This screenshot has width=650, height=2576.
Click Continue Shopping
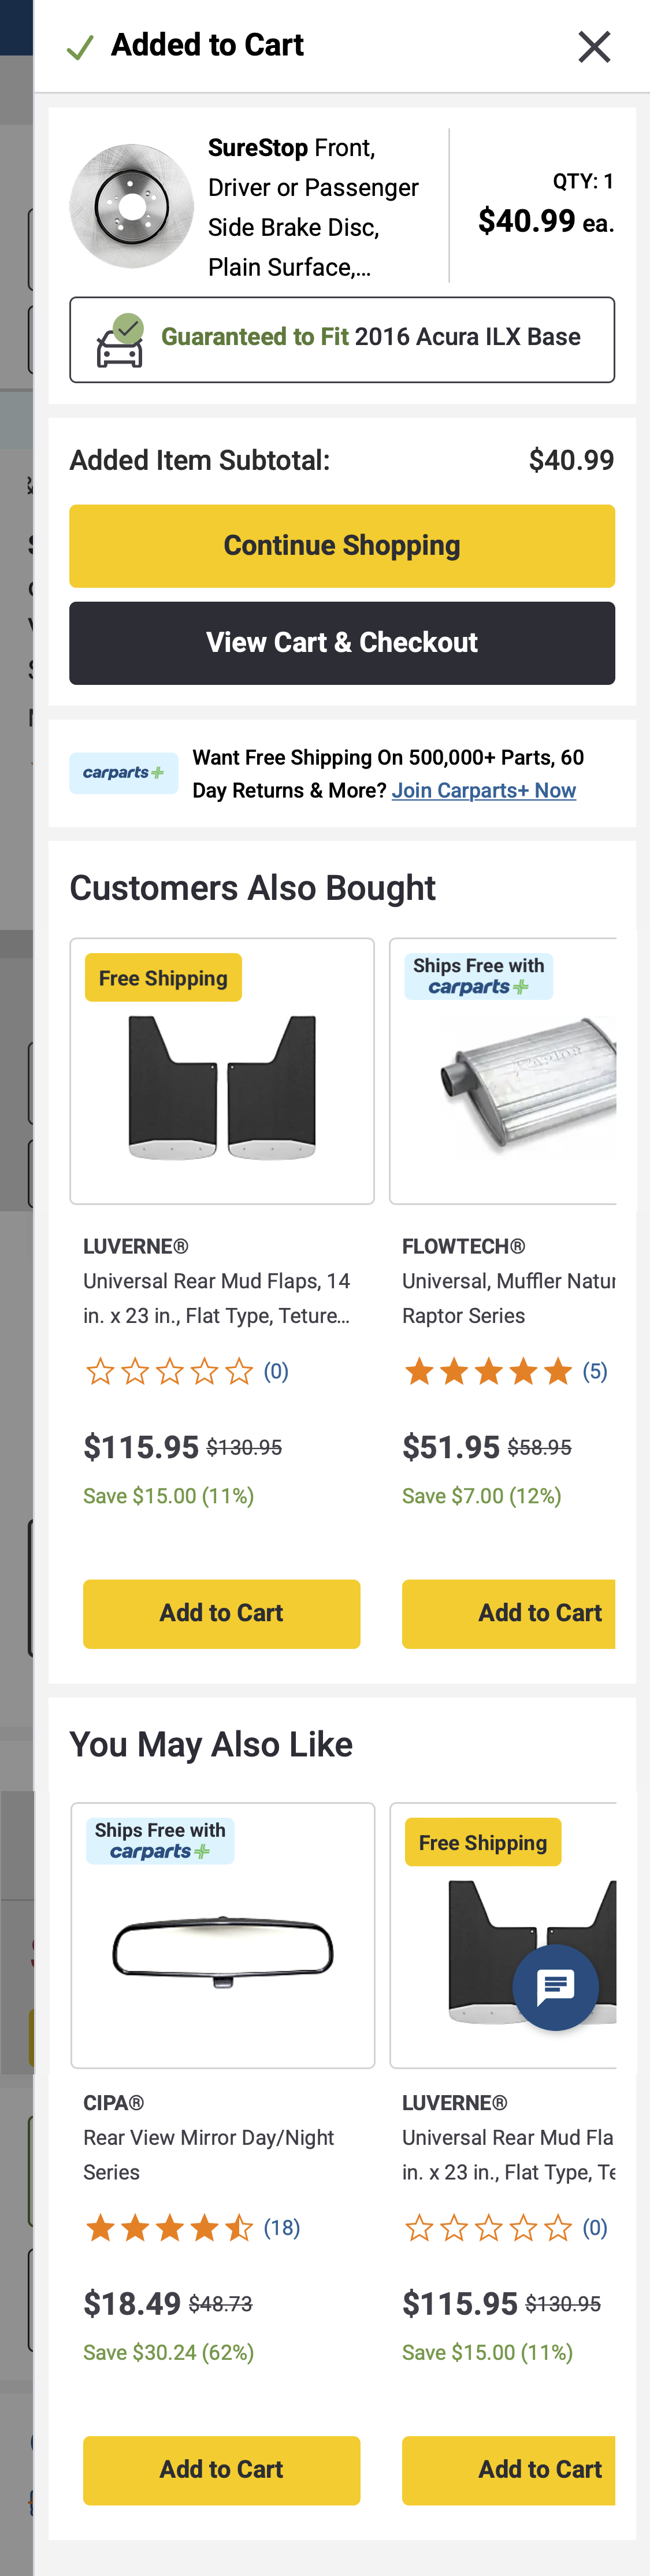point(342,545)
